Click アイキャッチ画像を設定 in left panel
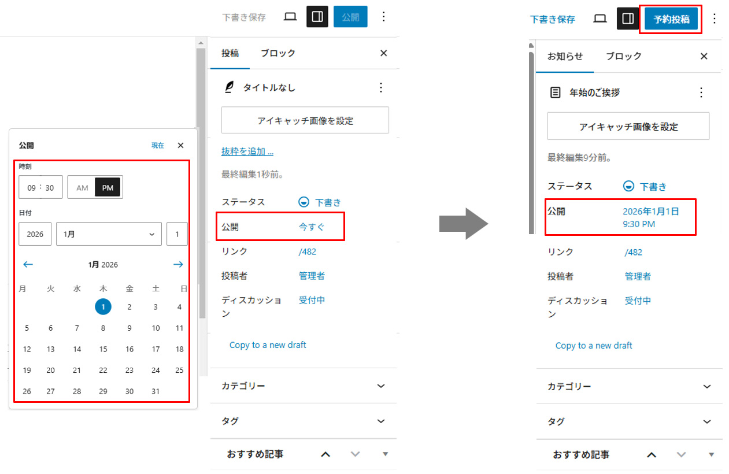The width and height of the screenshot is (729, 474). 305,120
